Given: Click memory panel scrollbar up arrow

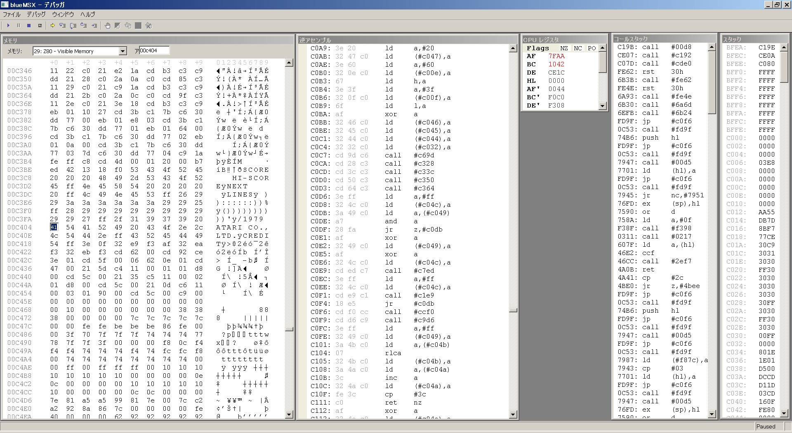Looking at the screenshot, I should point(289,63).
